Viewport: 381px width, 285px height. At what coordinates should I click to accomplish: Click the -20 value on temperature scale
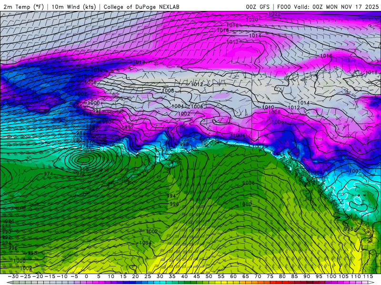(38, 276)
